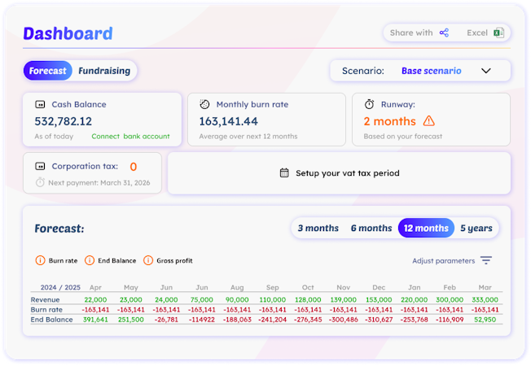The image size is (531, 366).
Task: Toggle the Burn rate legend label
Action: pos(63,260)
